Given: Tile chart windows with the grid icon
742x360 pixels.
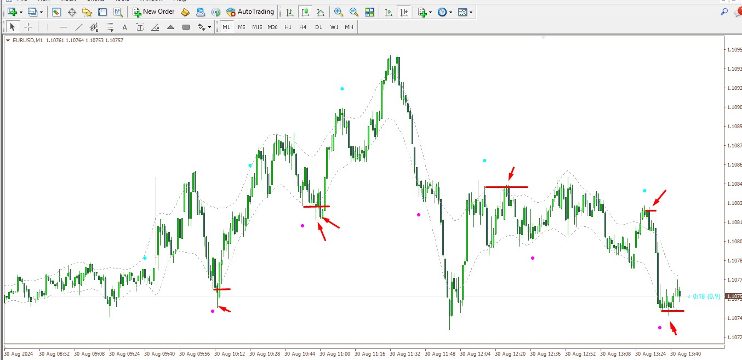Looking at the screenshot, I should tap(369, 12).
